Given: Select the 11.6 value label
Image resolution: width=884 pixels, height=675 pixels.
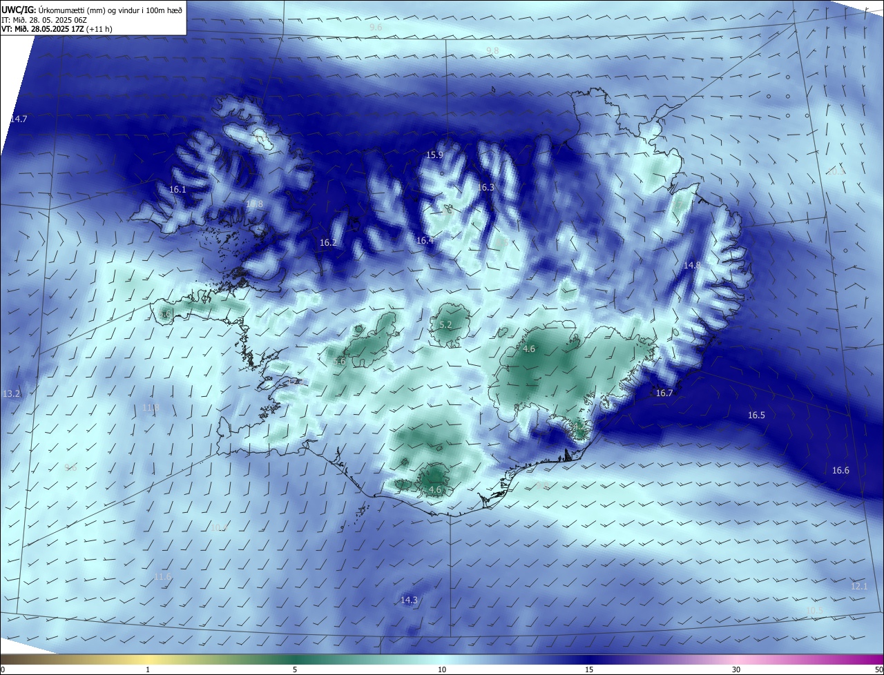Looking at the screenshot, I should [163, 577].
